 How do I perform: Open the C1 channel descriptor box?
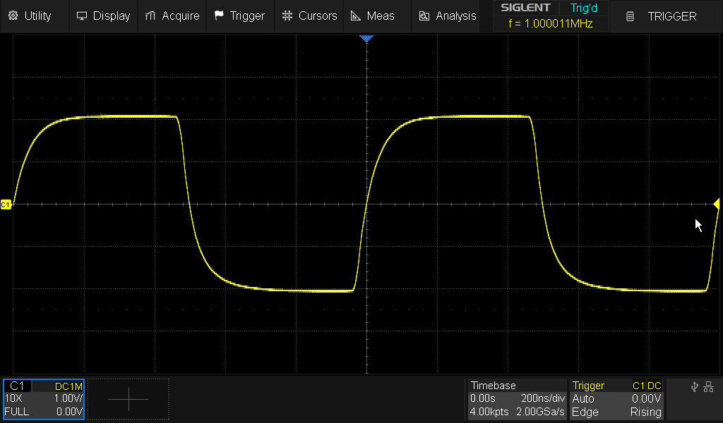pyautogui.click(x=43, y=399)
